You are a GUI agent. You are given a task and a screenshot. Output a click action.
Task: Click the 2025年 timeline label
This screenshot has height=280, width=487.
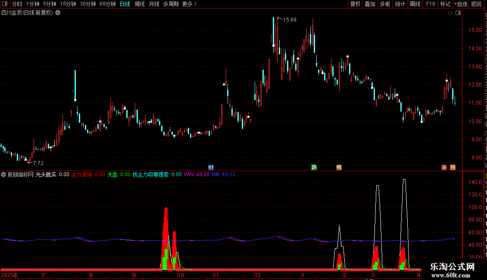coord(9,275)
